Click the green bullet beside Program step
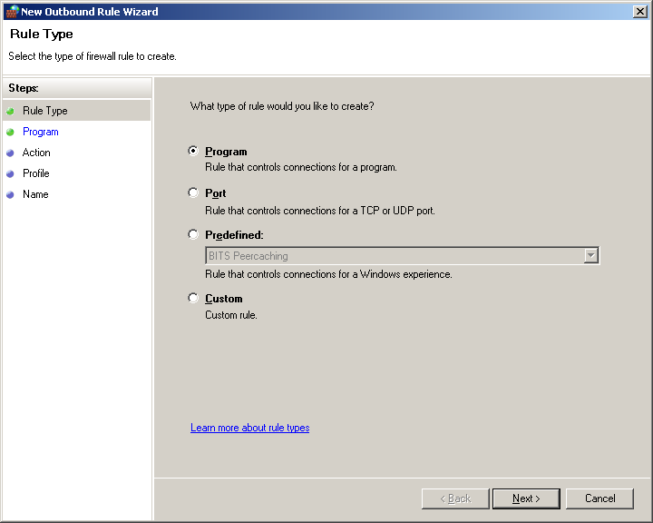Viewport: 653px width, 523px height. (x=10, y=132)
